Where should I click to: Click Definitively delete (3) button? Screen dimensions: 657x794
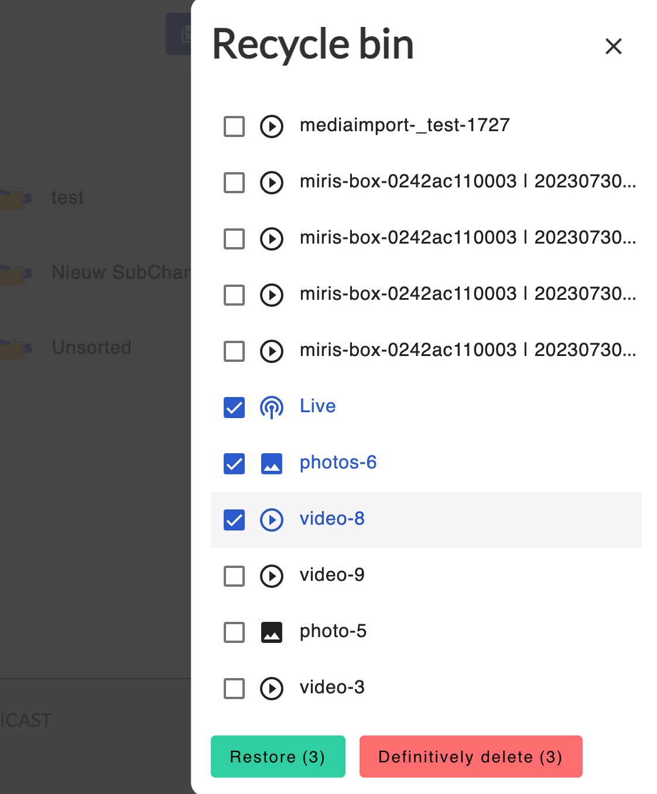(x=471, y=757)
